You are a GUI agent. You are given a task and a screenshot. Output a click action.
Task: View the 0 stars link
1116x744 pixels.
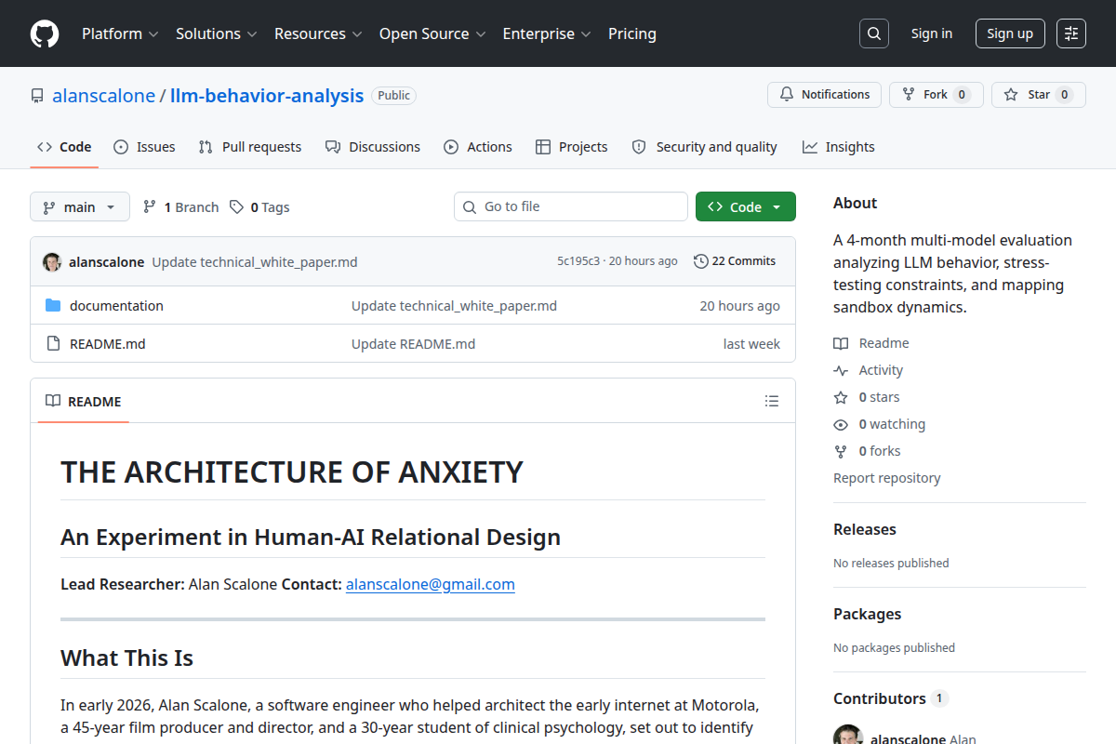click(867, 397)
